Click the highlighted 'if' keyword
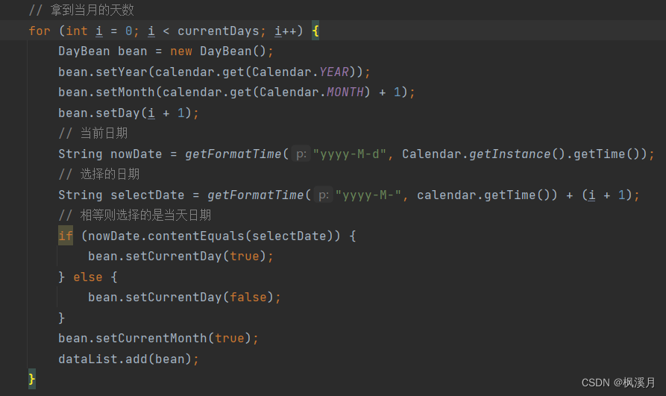 [x=66, y=236]
